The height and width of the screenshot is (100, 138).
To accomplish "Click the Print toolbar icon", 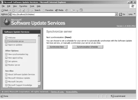I will coord(77,10).
